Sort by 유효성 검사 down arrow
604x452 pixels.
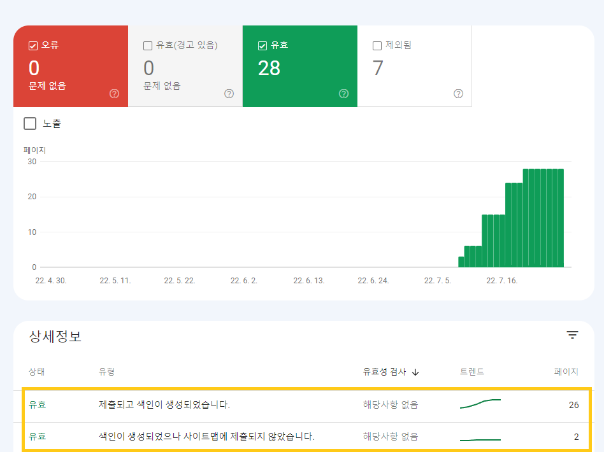coord(415,372)
